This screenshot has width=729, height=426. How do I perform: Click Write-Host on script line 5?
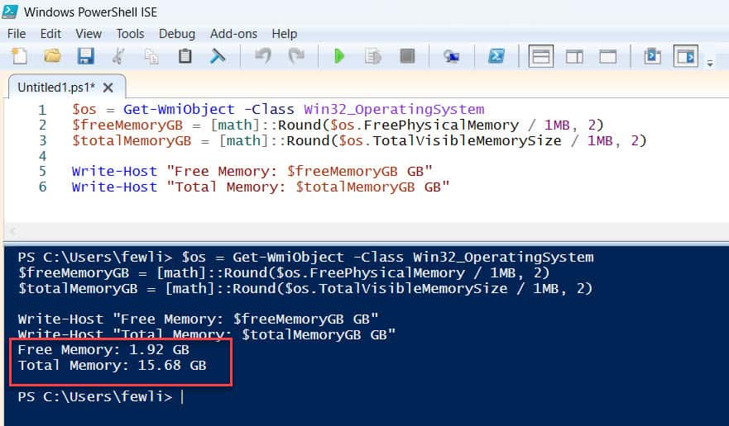click(114, 171)
